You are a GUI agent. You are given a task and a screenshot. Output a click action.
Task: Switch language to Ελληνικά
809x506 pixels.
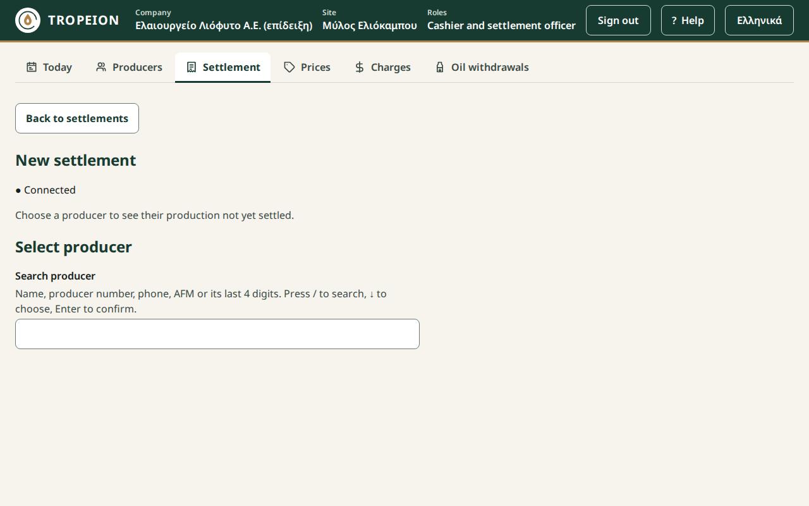759,20
